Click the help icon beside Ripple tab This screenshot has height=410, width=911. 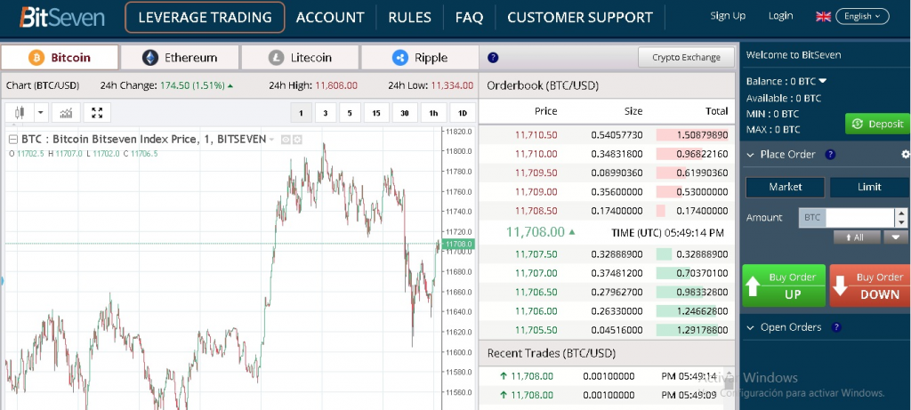pyautogui.click(x=493, y=58)
